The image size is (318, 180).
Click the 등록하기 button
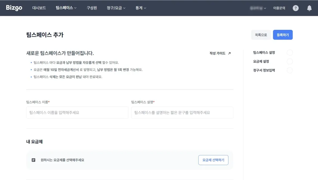283,35
